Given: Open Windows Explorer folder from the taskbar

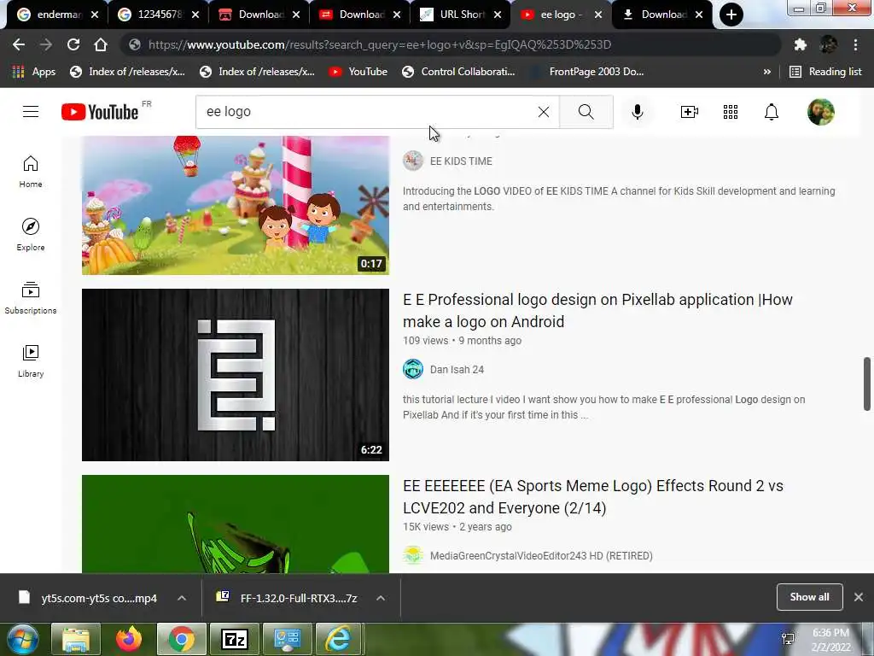Looking at the screenshot, I should point(76,639).
